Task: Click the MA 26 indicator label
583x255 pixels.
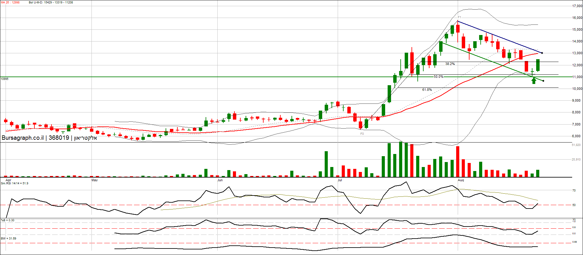Action: click(10, 2)
